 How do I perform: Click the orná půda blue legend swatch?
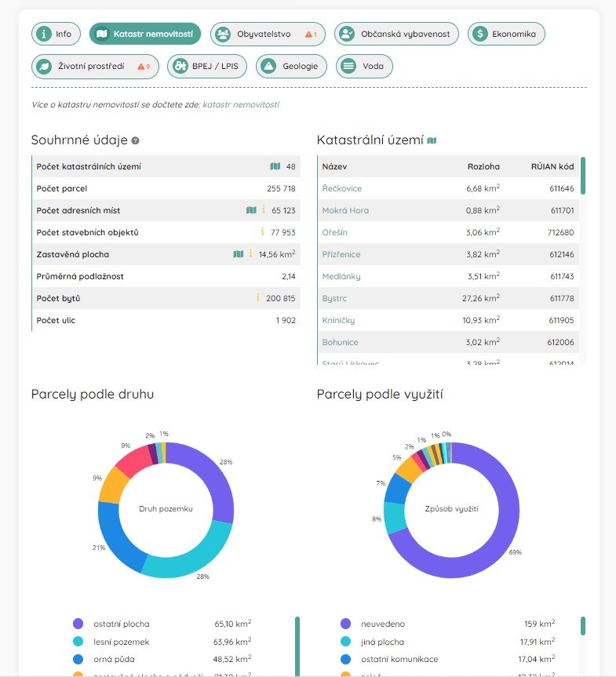point(78,659)
